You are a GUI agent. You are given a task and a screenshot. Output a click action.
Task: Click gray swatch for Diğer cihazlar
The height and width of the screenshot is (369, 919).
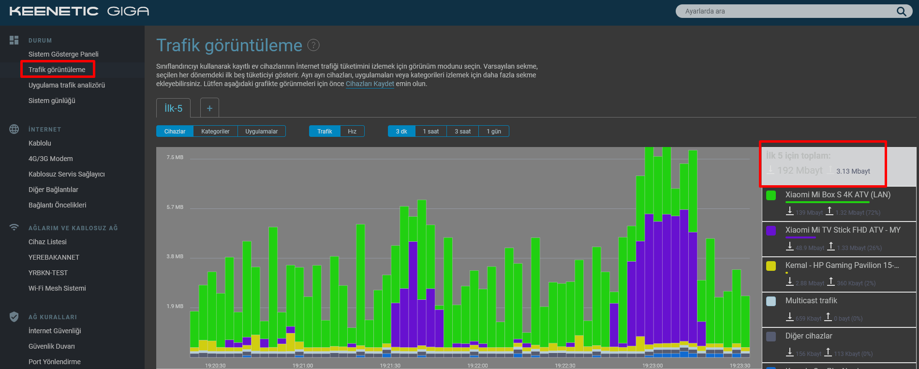tap(771, 337)
